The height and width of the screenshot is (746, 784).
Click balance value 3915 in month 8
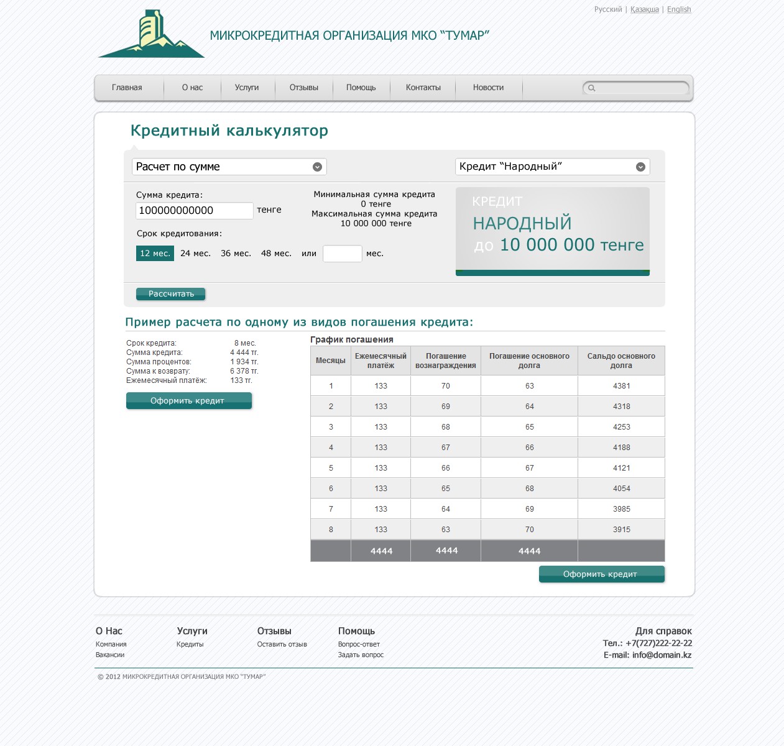coord(622,530)
